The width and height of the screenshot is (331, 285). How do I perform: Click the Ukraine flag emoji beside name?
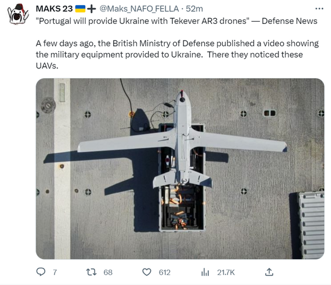click(x=80, y=9)
